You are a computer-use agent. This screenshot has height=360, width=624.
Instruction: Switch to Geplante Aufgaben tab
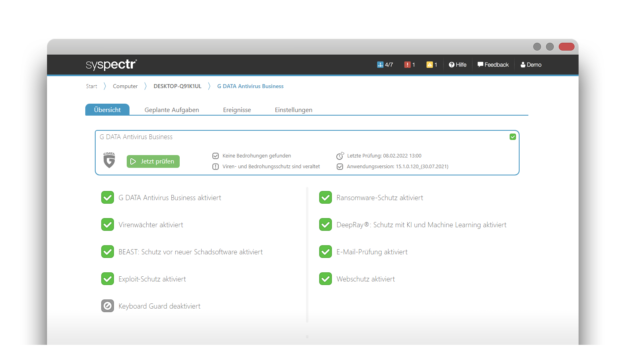pos(172,110)
